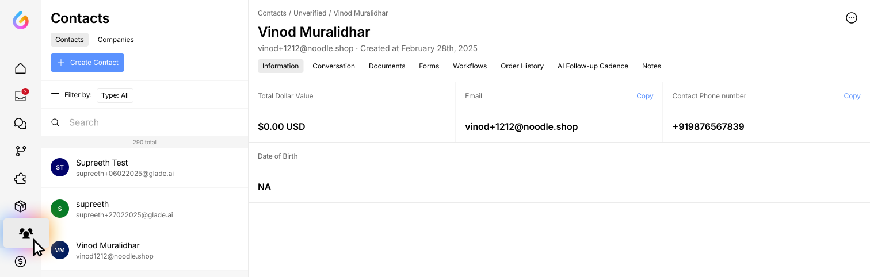Viewport: 870px width, 277px height.
Task: Copy the contact phone number
Action: click(852, 96)
